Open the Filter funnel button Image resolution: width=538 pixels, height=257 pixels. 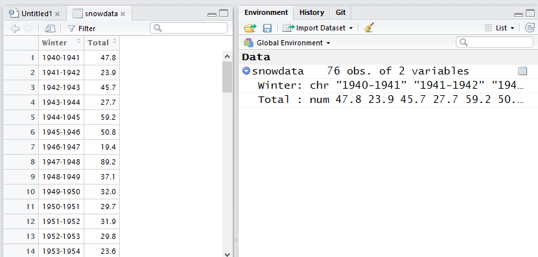(x=82, y=28)
